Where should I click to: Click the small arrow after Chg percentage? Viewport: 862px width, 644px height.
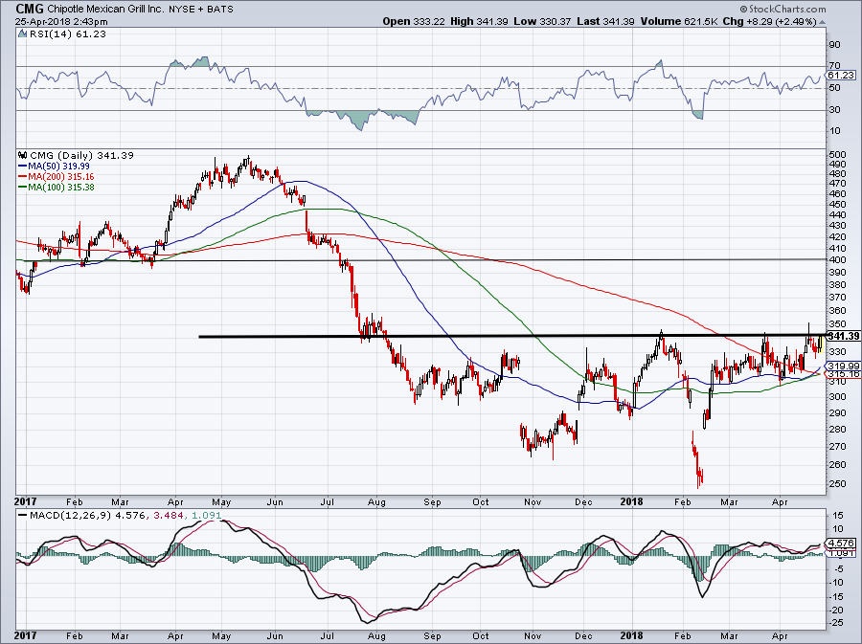[x=823, y=22]
